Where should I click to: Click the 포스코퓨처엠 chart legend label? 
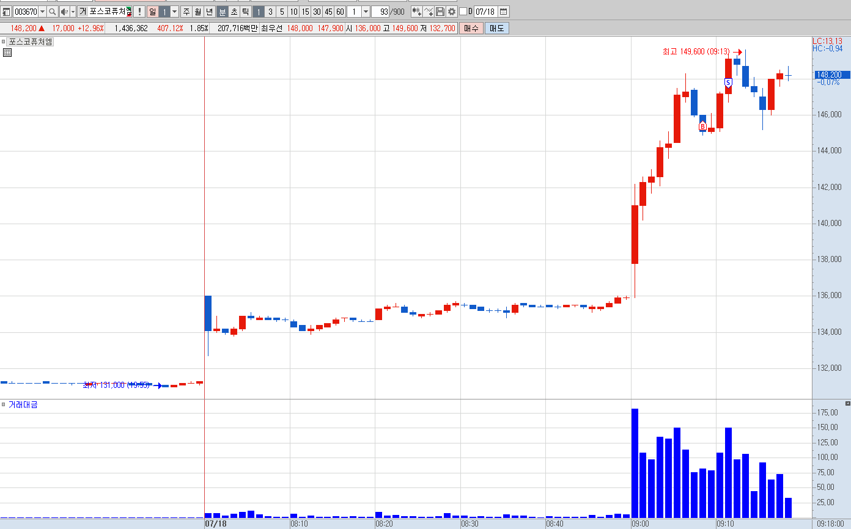click(x=31, y=42)
